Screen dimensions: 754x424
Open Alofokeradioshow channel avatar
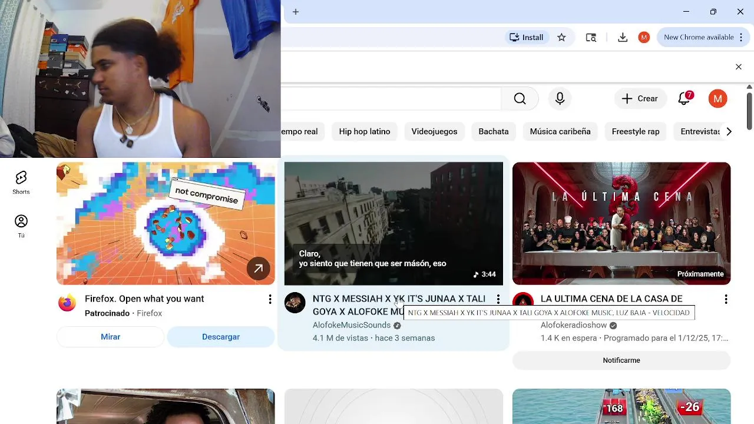point(523,301)
